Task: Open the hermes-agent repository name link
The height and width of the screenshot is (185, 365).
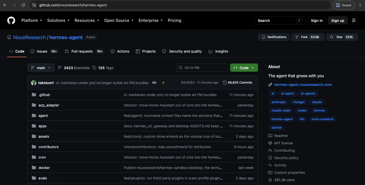Action: [x=66, y=37]
